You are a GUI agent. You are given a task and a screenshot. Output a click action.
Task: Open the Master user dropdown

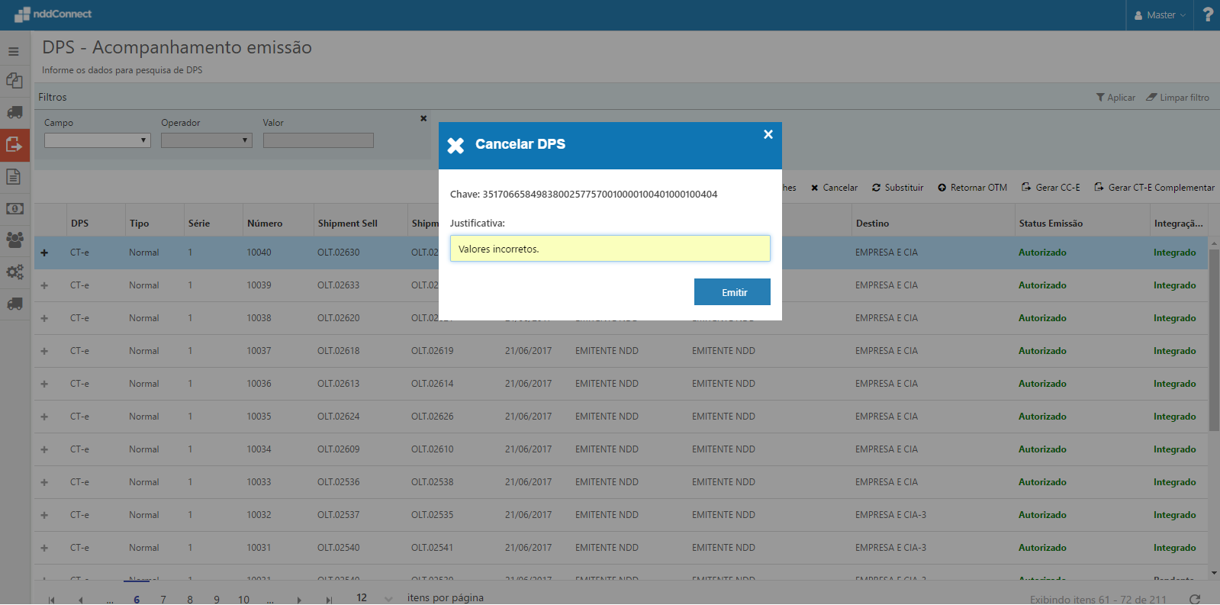pyautogui.click(x=1160, y=15)
